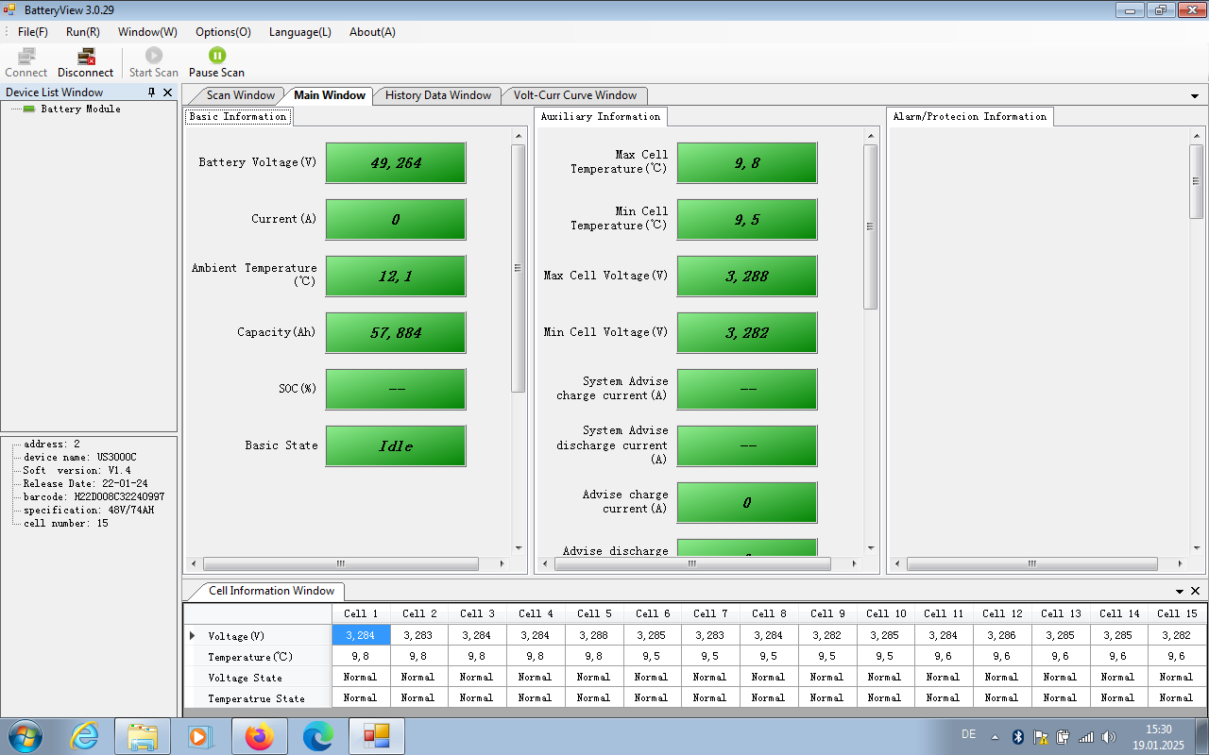Open the History Data Window tab
The height and width of the screenshot is (755, 1209).
click(437, 95)
